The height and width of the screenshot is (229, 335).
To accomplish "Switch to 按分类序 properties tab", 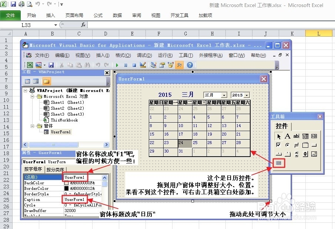I will click(55, 170).
